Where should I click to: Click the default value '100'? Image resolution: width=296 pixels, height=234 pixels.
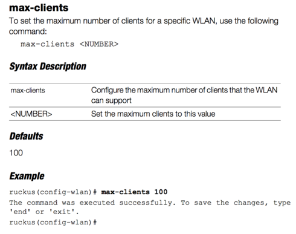click(16, 153)
